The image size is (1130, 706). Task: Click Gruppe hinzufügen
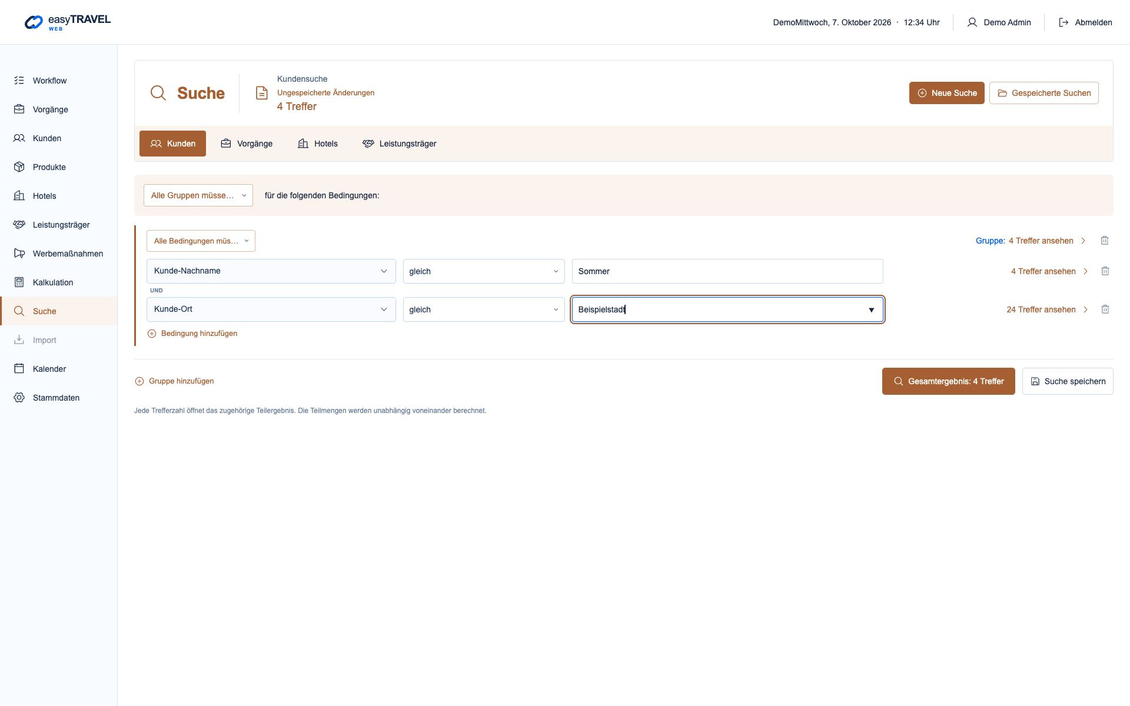pyautogui.click(x=174, y=381)
